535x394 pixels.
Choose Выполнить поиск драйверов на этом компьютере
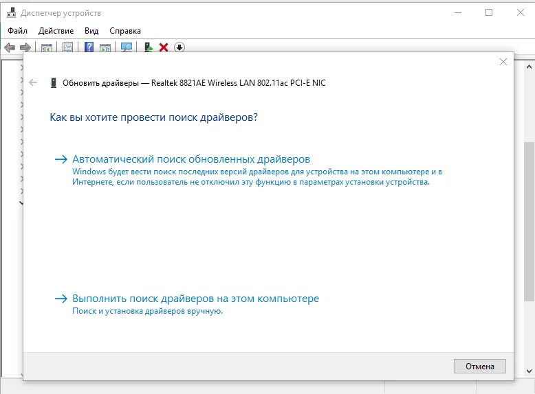pos(195,299)
